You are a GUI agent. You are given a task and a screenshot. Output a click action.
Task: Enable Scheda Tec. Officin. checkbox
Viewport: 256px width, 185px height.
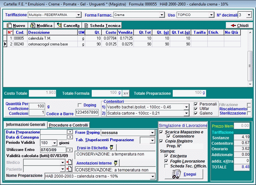(x=166, y=166)
